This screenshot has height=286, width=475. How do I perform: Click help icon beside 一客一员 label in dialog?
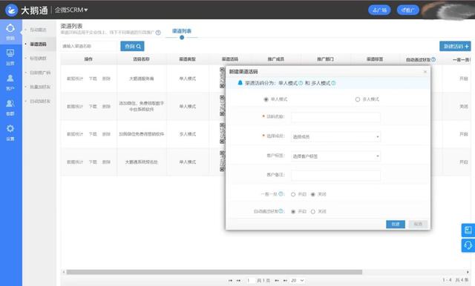pos(281,194)
